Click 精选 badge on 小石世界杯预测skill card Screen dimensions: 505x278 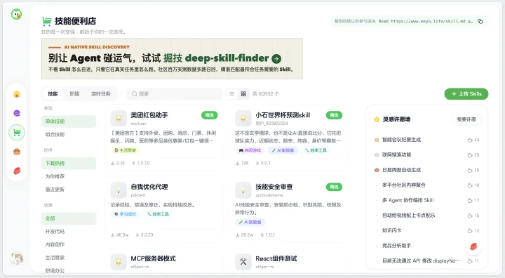click(334, 115)
